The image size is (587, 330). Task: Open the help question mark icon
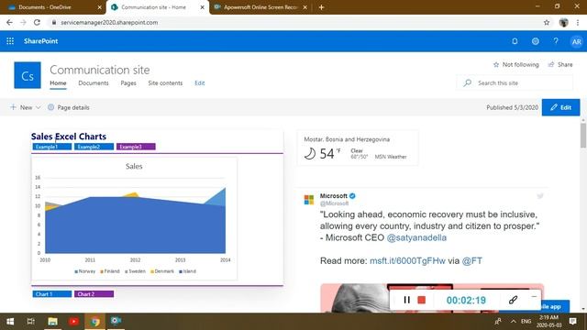[x=556, y=41]
